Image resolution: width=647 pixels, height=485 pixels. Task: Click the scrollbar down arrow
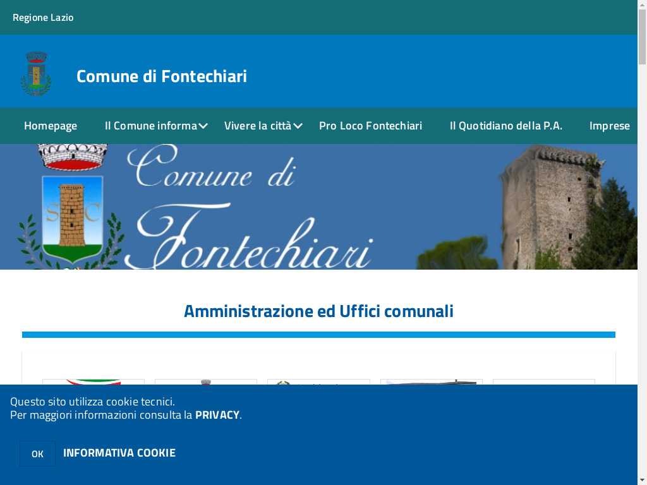[x=642, y=480]
